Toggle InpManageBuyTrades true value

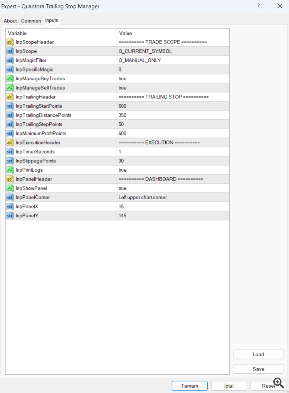pos(173,79)
